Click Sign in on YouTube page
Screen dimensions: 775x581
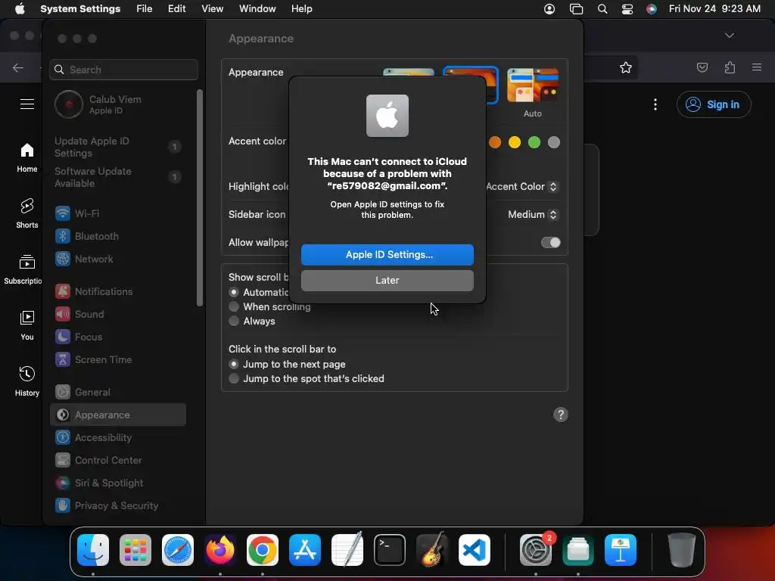[x=714, y=104]
